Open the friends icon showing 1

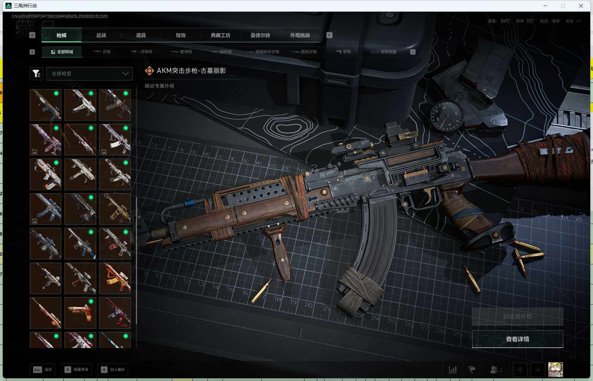(x=496, y=370)
